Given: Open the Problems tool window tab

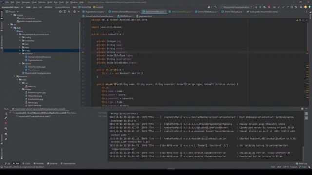Looking at the screenshot, I should point(39,164).
